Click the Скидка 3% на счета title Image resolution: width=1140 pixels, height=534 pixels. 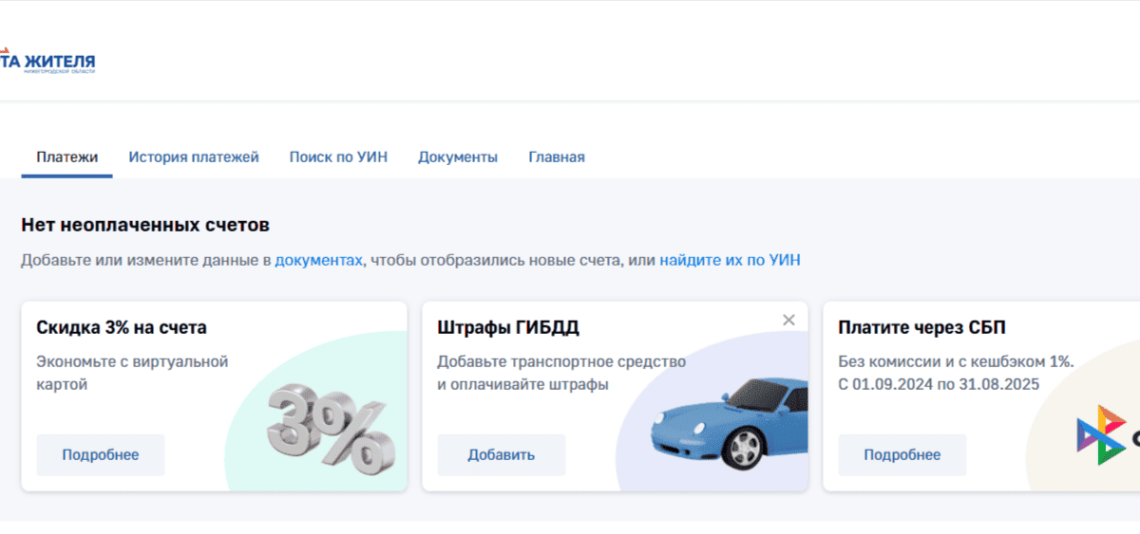pos(122,328)
